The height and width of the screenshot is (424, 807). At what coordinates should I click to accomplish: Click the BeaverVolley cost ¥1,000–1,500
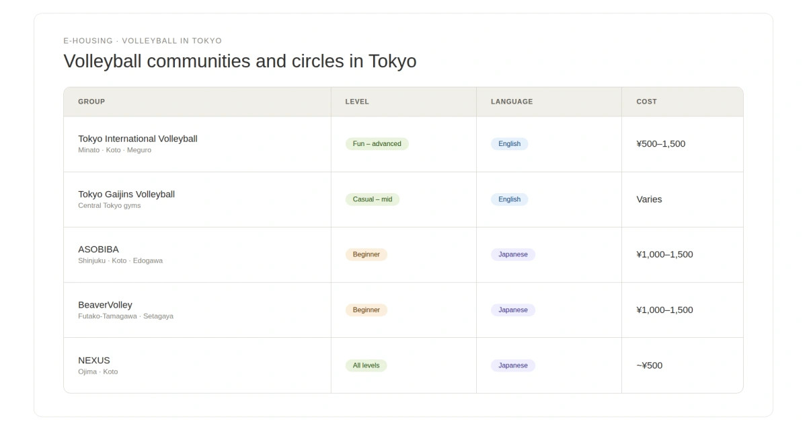coord(664,310)
